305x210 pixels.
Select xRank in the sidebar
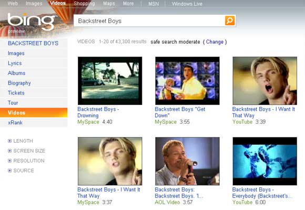[x=15, y=122]
